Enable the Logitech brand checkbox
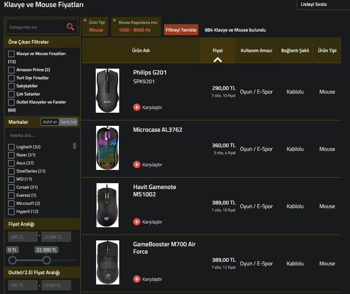Viewport: 350px width, 294px height. click(11, 147)
